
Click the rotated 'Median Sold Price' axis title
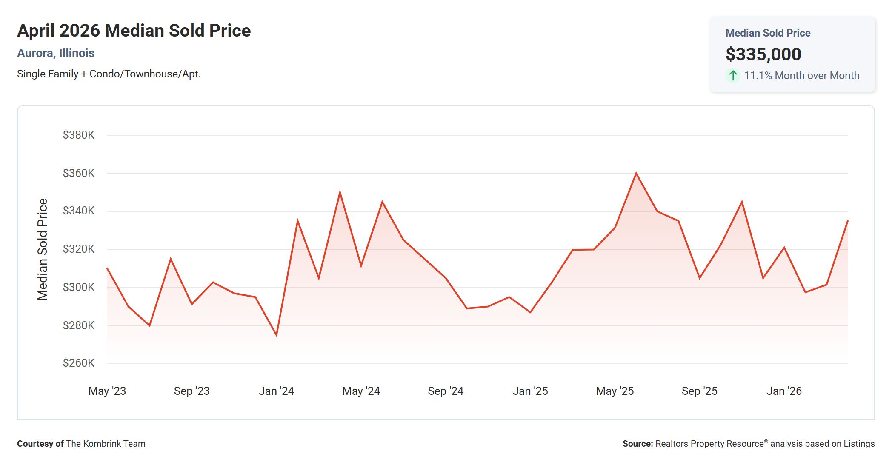point(42,249)
